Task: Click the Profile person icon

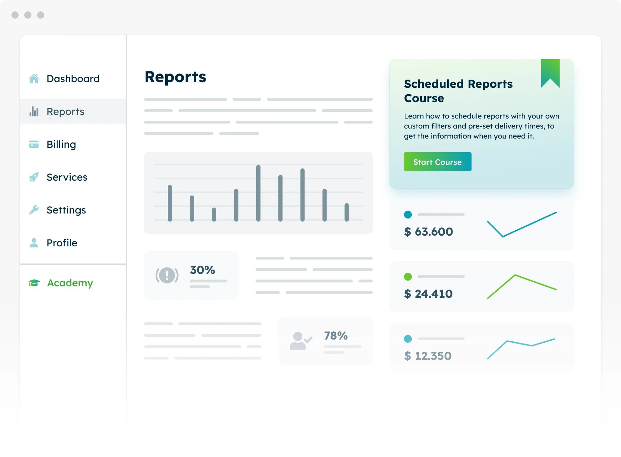Action: click(34, 243)
